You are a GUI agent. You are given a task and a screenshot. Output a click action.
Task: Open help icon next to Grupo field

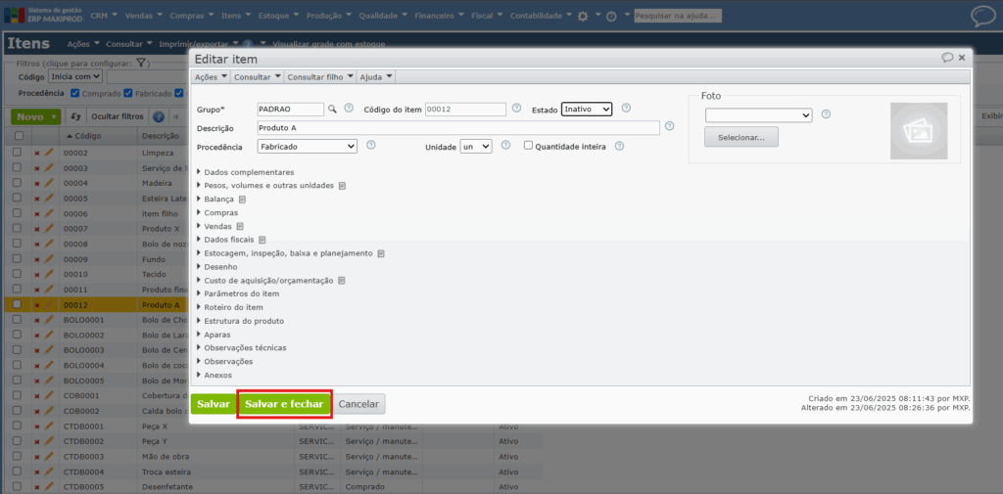tap(349, 108)
